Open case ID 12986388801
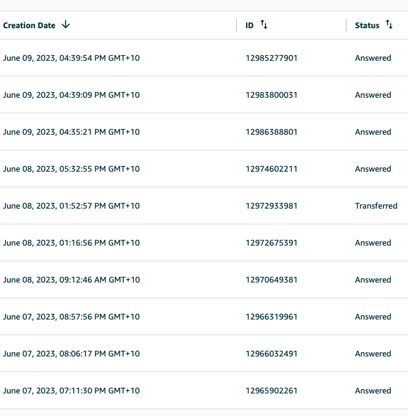Image resolution: width=408 pixels, height=416 pixels. tap(271, 132)
